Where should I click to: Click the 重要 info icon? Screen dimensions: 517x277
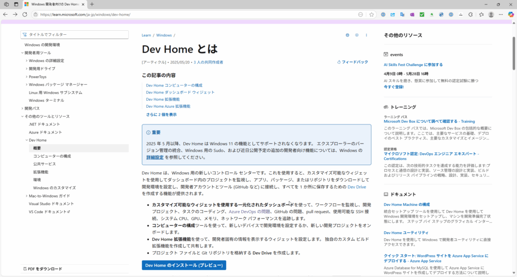point(148,132)
